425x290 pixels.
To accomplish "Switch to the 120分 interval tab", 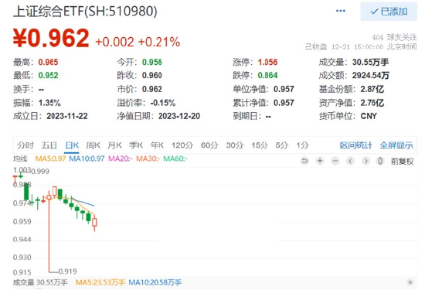I will [182, 145].
